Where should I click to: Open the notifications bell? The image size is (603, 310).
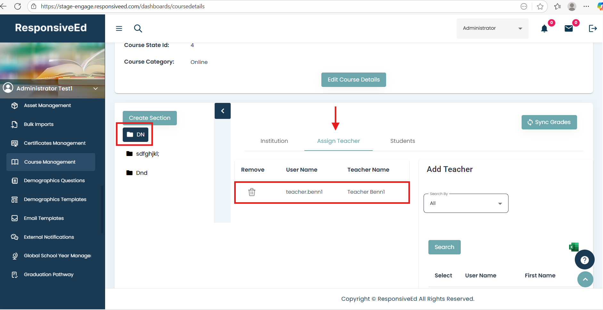pyautogui.click(x=544, y=29)
